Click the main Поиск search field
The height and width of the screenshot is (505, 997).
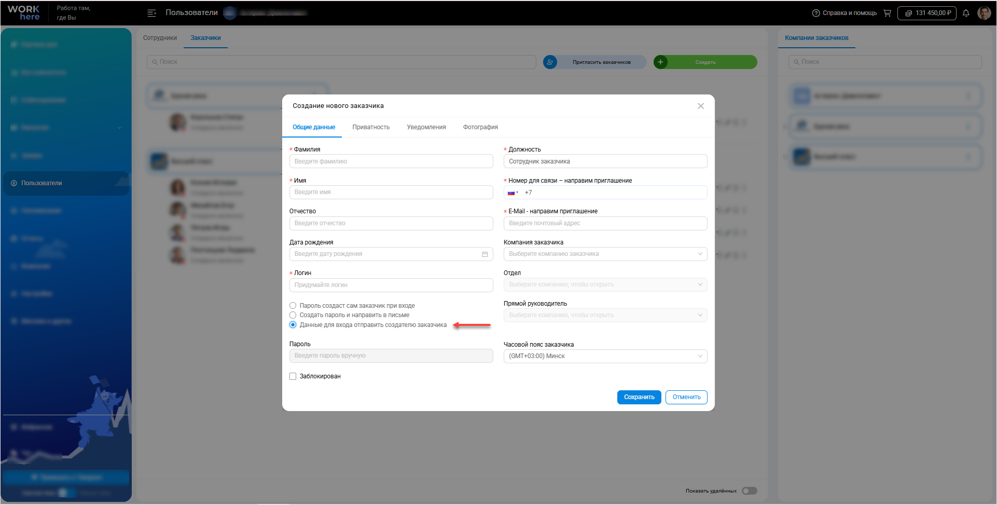tap(341, 62)
